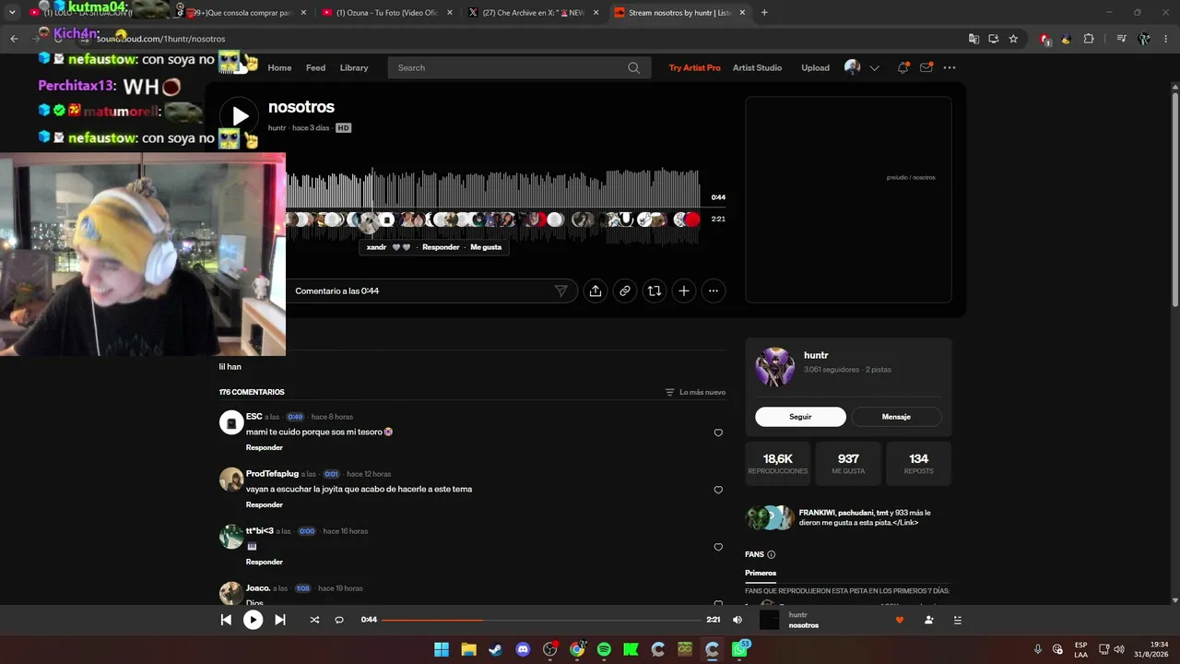Like ProdTefaplug's comment with the heart
Image resolution: width=1180 pixels, height=664 pixels.
pyautogui.click(x=718, y=490)
